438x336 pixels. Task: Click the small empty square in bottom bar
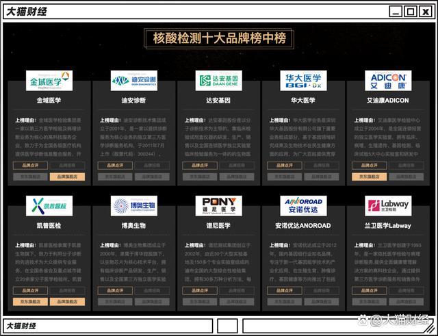(227, 326)
